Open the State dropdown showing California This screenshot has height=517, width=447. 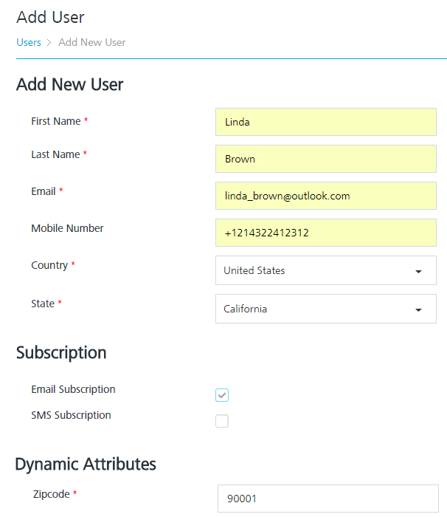pos(326,309)
